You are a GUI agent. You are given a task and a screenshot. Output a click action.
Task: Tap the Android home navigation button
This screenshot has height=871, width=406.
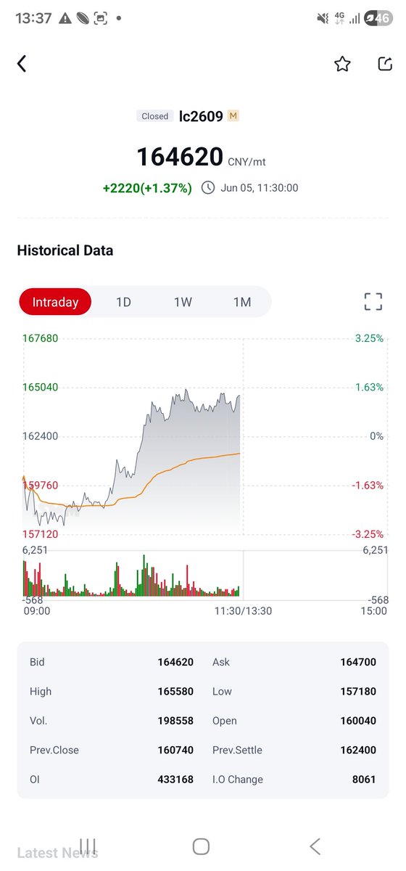201,846
